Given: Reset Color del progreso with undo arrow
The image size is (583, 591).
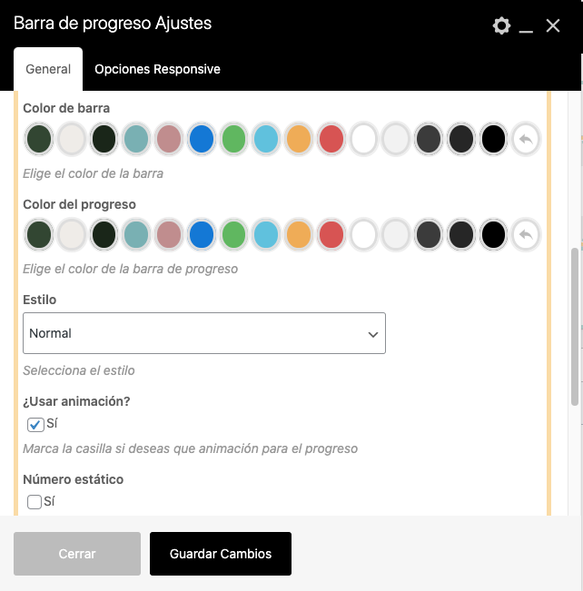Looking at the screenshot, I should 525,235.
